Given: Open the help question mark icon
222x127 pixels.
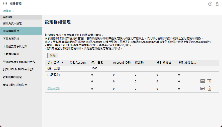Looking at the screenshot, I should (x=210, y=4).
